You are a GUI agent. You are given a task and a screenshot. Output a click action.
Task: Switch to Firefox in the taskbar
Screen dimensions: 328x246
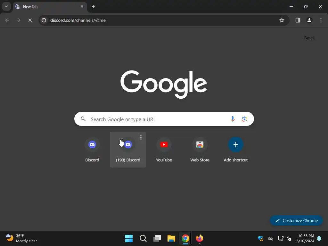point(200,238)
